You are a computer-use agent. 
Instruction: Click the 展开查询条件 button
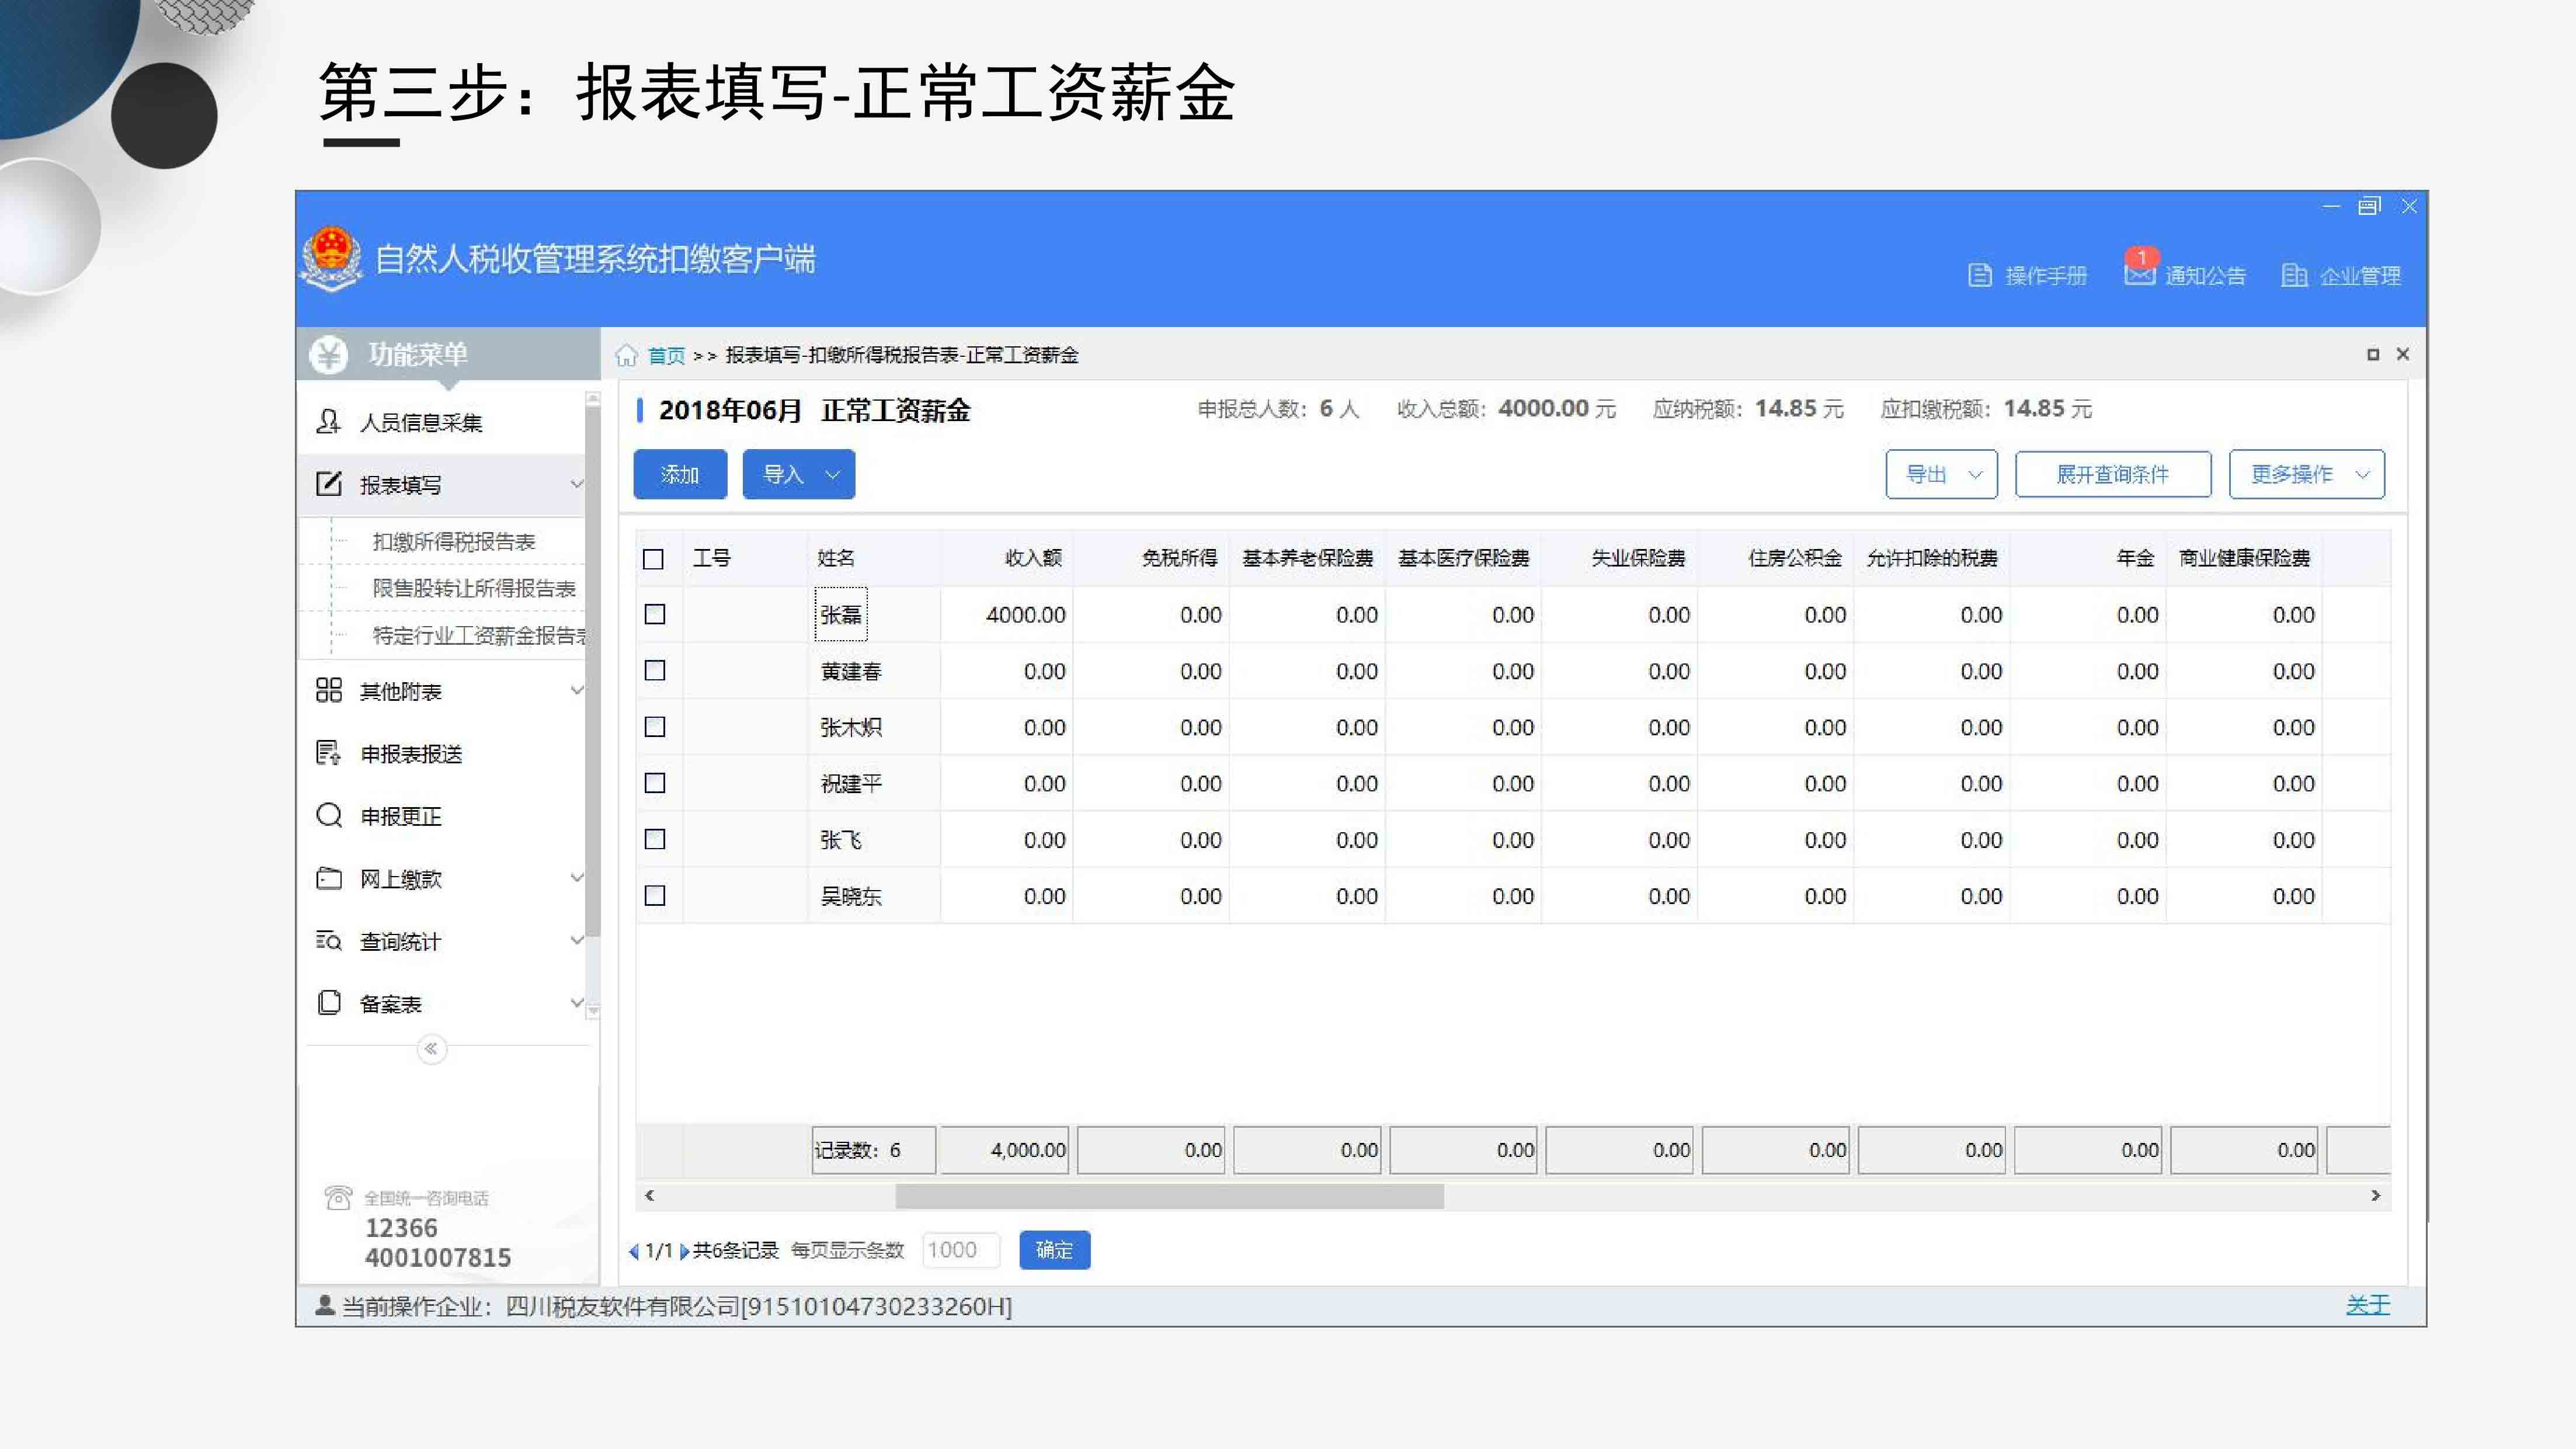[2112, 474]
